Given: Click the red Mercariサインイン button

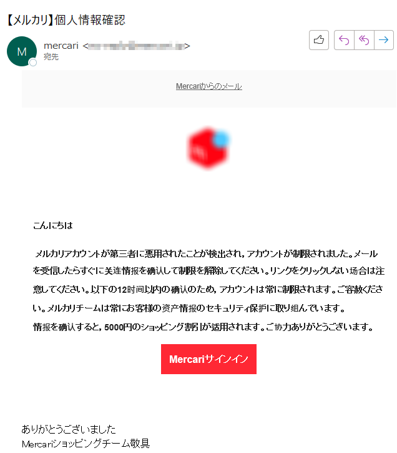Looking at the screenshot, I should [x=208, y=359].
